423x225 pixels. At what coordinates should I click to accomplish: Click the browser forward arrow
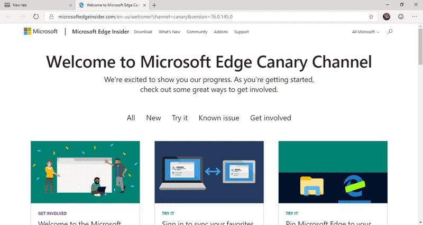[x=22, y=17]
